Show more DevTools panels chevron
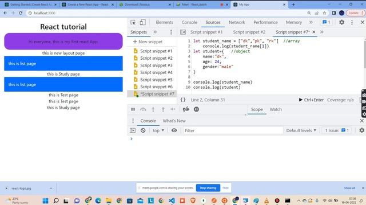This screenshot has height=205, width=366. (x=311, y=22)
